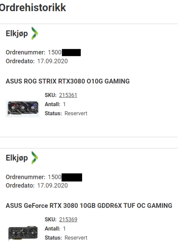Open SKU link 215369
Viewport: 178px width, 244px height.
coord(68,219)
